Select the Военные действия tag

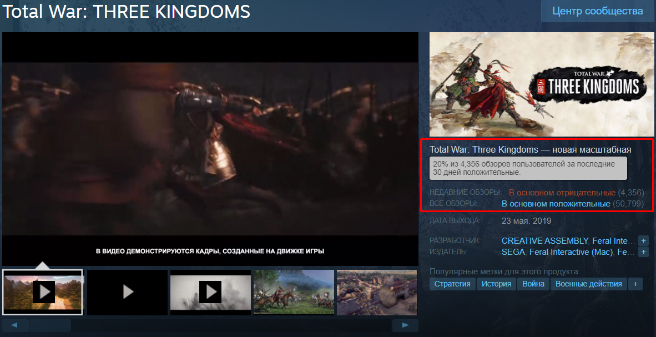click(x=589, y=284)
